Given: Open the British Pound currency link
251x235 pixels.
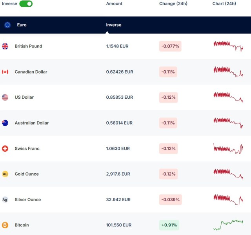Looking at the screenshot, I should (28, 46).
